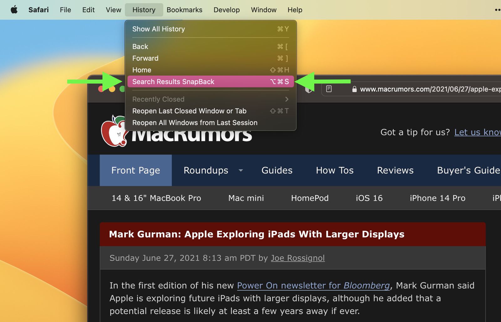Open the Develop menu
This screenshot has height=322, width=501.
point(226,10)
